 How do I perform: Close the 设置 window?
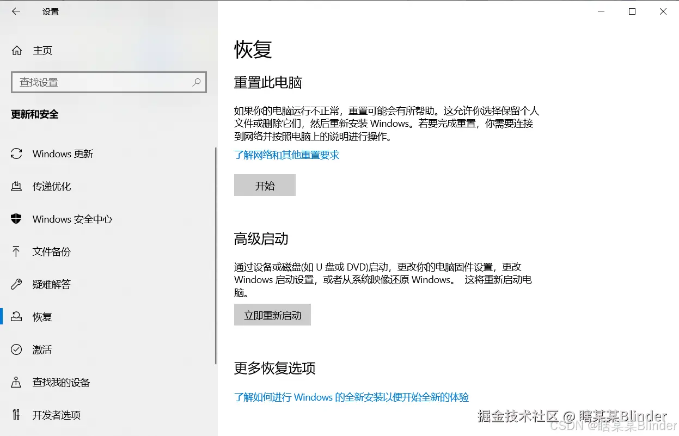[663, 11]
